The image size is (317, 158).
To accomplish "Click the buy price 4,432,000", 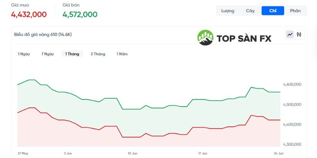I will [29, 15].
